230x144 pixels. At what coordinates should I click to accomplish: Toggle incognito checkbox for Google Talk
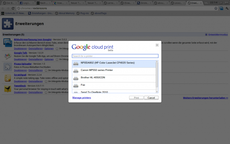click(x=57, y=59)
